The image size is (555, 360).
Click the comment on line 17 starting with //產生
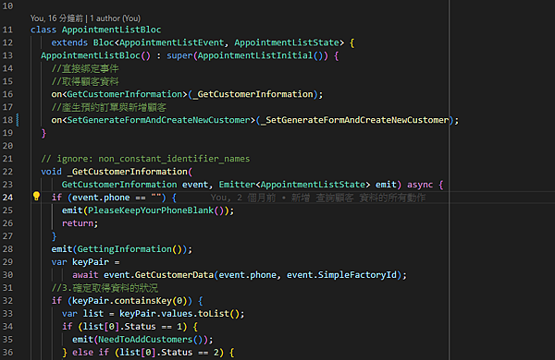coord(108,107)
